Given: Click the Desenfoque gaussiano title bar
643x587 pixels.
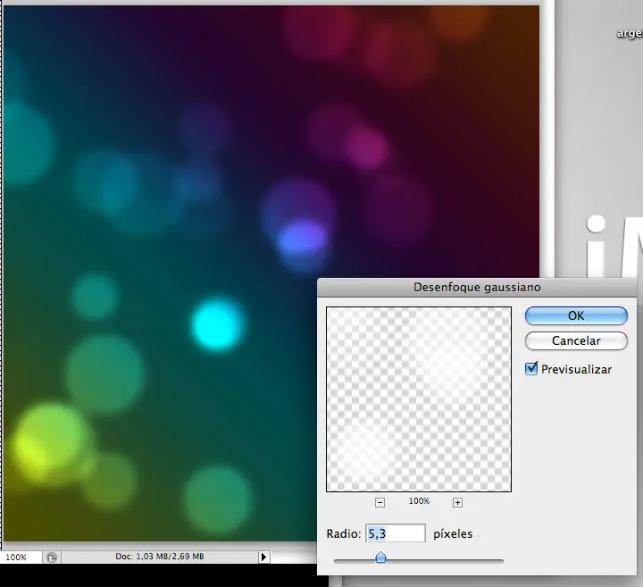Looking at the screenshot, I should coord(477,288).
